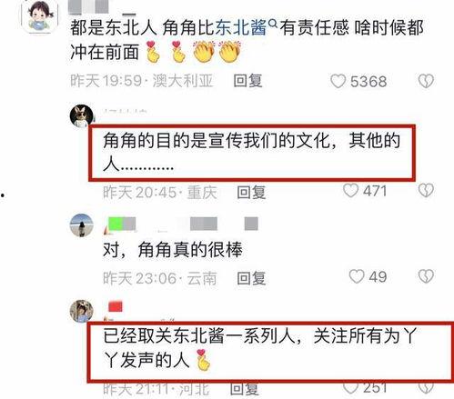Open the beach photo avatar profile

coord(81,225)
